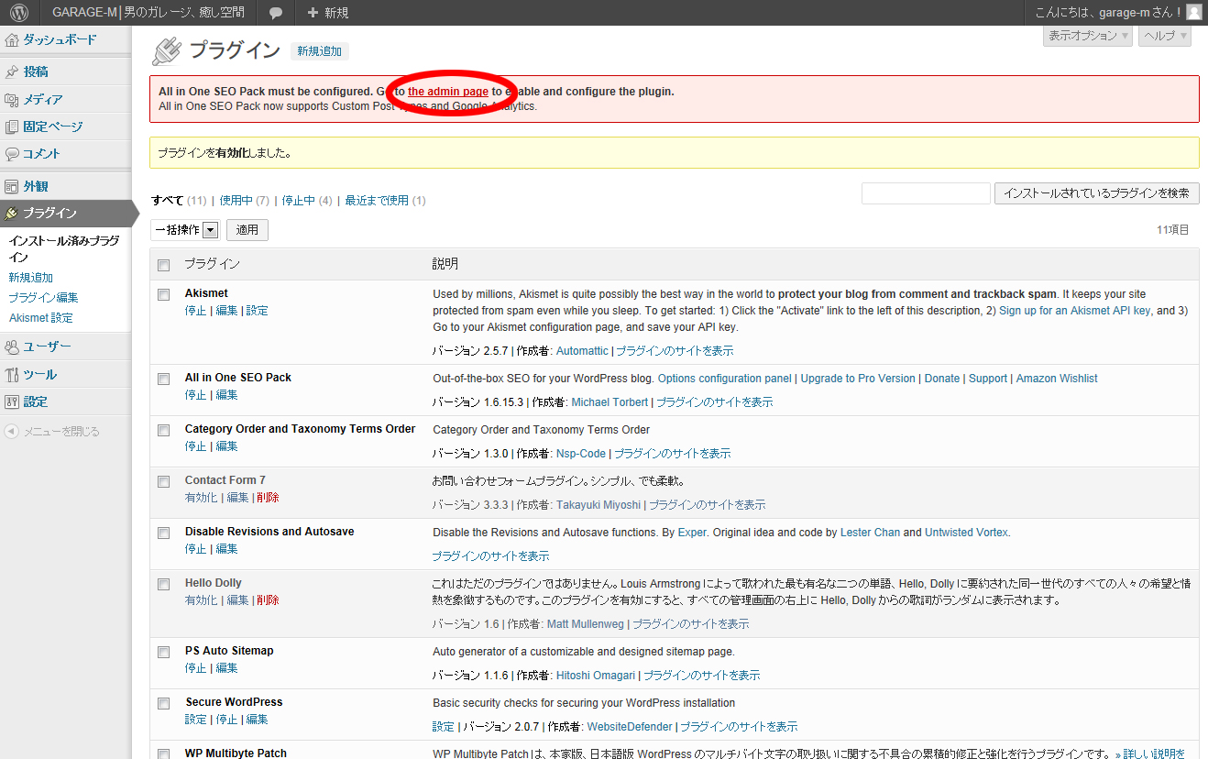Click 設定 under Secure WordPress
Screen dimensions: 1208x759
point(196,720)
